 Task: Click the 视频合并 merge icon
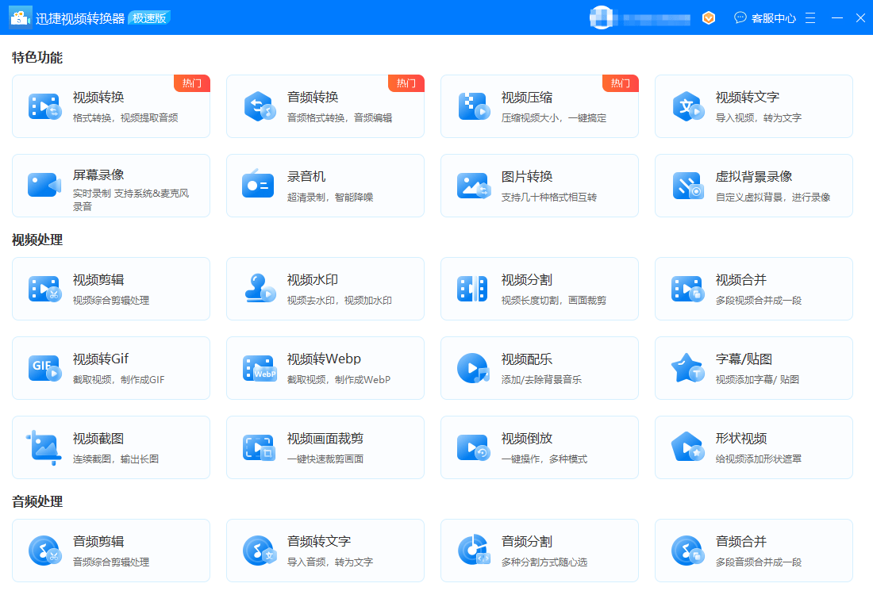(x=688, y=289)
